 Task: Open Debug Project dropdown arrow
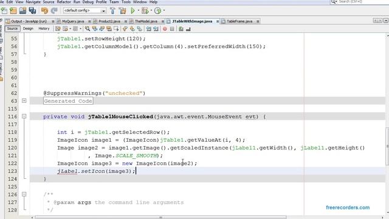coord(151,11)
